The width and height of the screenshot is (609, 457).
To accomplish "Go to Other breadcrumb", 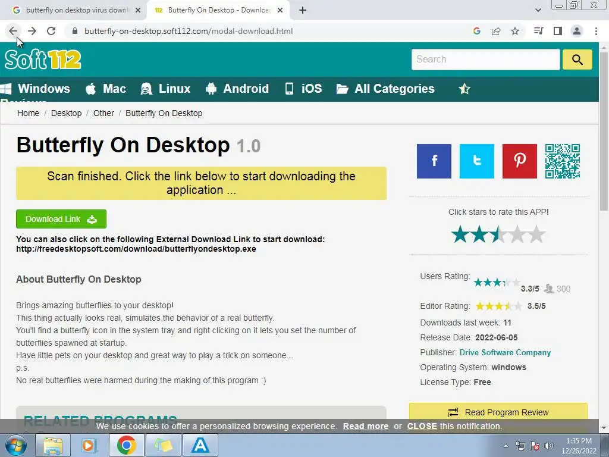I will point(103,113).
